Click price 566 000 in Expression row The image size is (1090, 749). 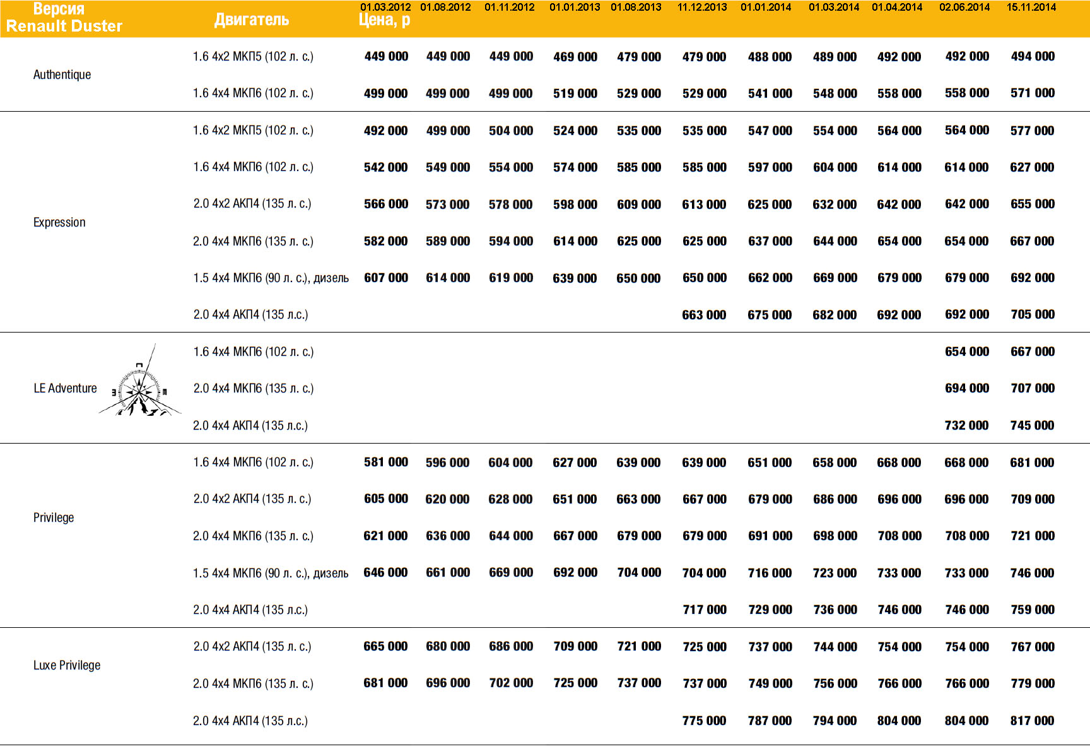[x=386, y=204]
